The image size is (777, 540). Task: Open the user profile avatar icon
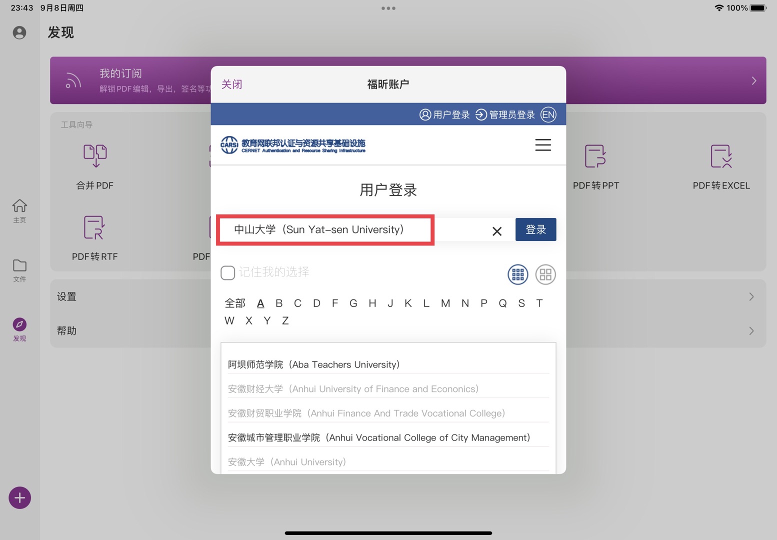[19, 32]
